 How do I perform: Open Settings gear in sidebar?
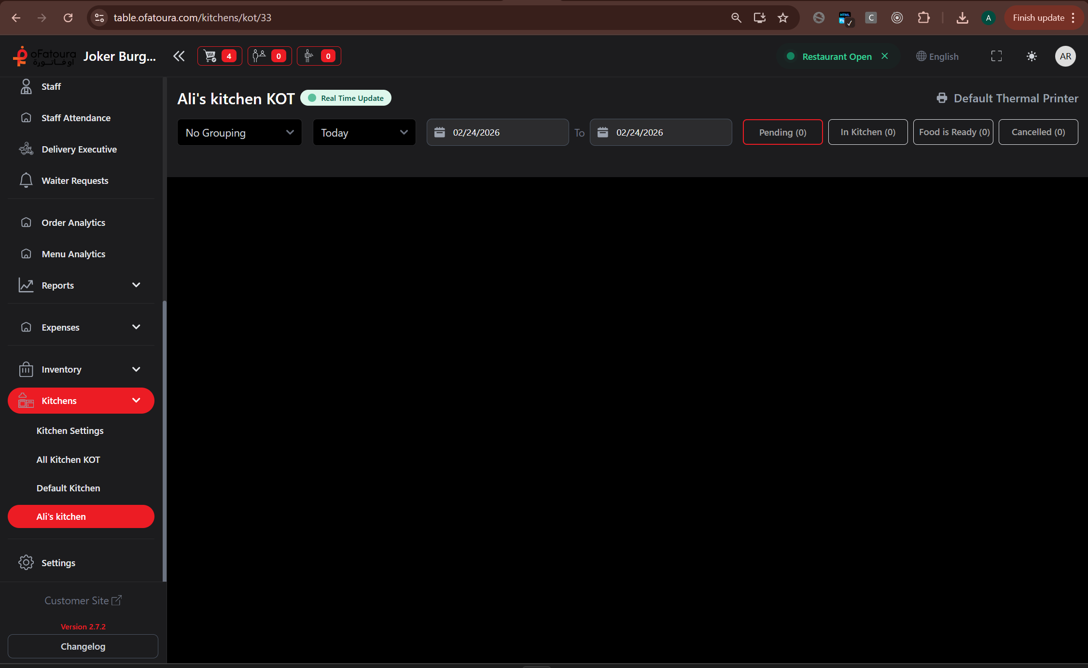point(26,562)
